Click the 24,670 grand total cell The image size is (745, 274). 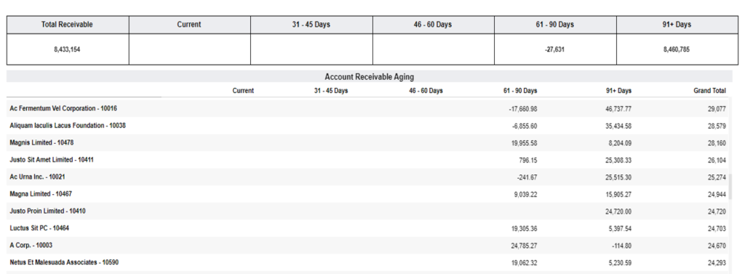(717, 246)
